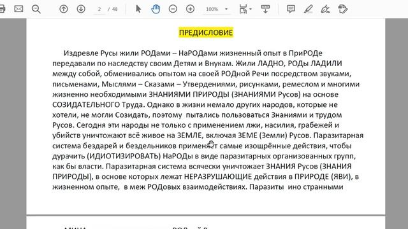Click the scrolling mode keyboard icon

pos(265,9)
